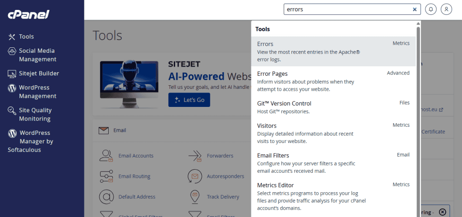Click the scrollbar up arrow in results
The width and height of the screenshot is (462, 217).
pos(418,23)
